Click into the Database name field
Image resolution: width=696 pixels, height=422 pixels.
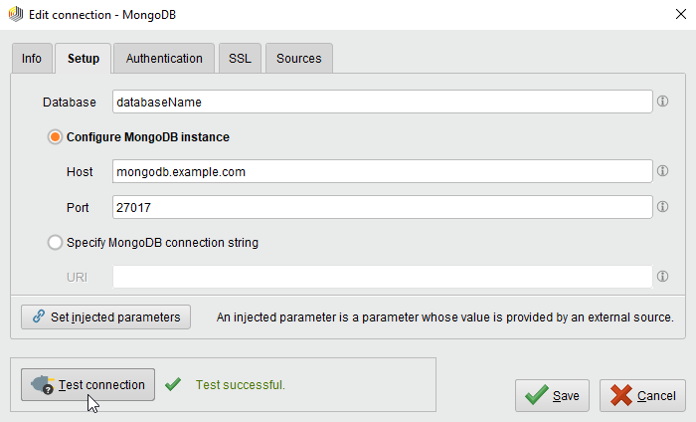point(382,102)
